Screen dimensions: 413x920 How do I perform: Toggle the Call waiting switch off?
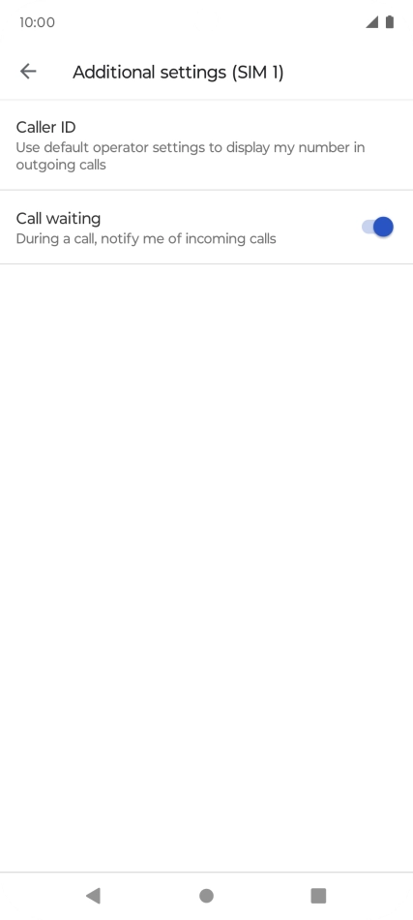(377, 227)
